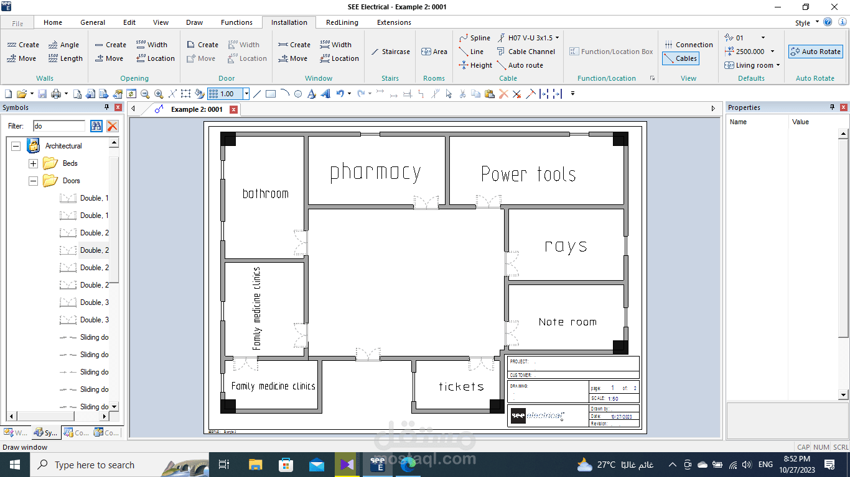
Task: Click the Opening Location button
Action: 156,58
